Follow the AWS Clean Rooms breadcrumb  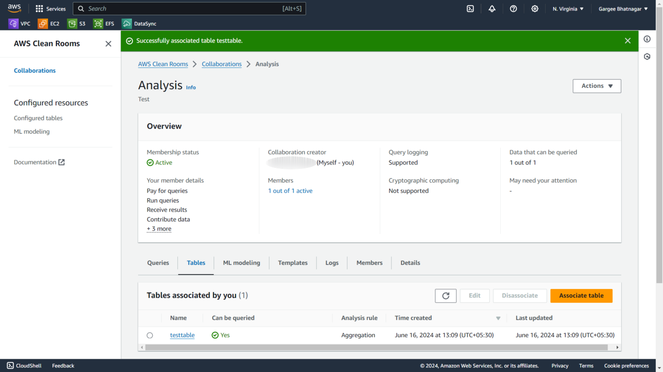(x=163, y=64)
